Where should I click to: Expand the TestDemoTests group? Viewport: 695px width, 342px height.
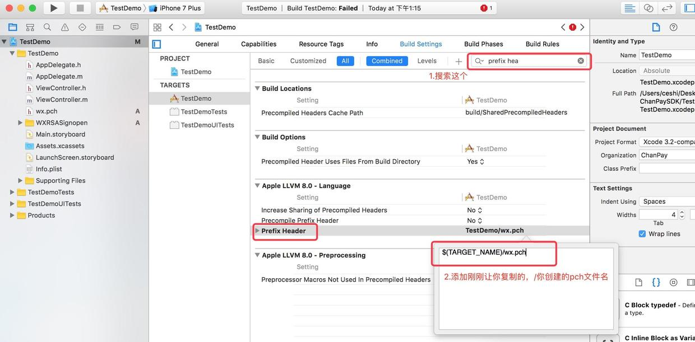point(12,192)
